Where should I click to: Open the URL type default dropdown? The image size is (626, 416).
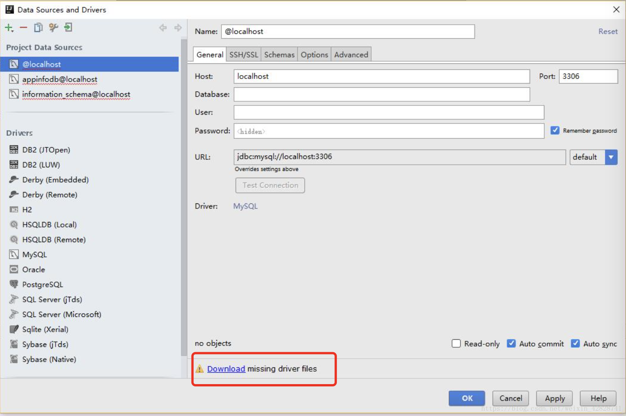tap(593, 157)
